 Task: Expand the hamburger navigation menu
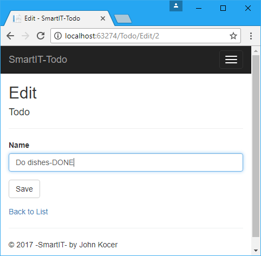pyautogui.click(x=231, y=60)
